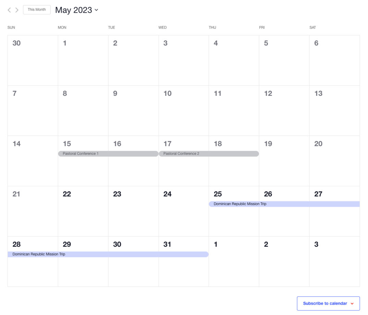Viewport: 368px width, 315px height.
Task: Click the chevron next to May 2023
Action: (96, 10)
